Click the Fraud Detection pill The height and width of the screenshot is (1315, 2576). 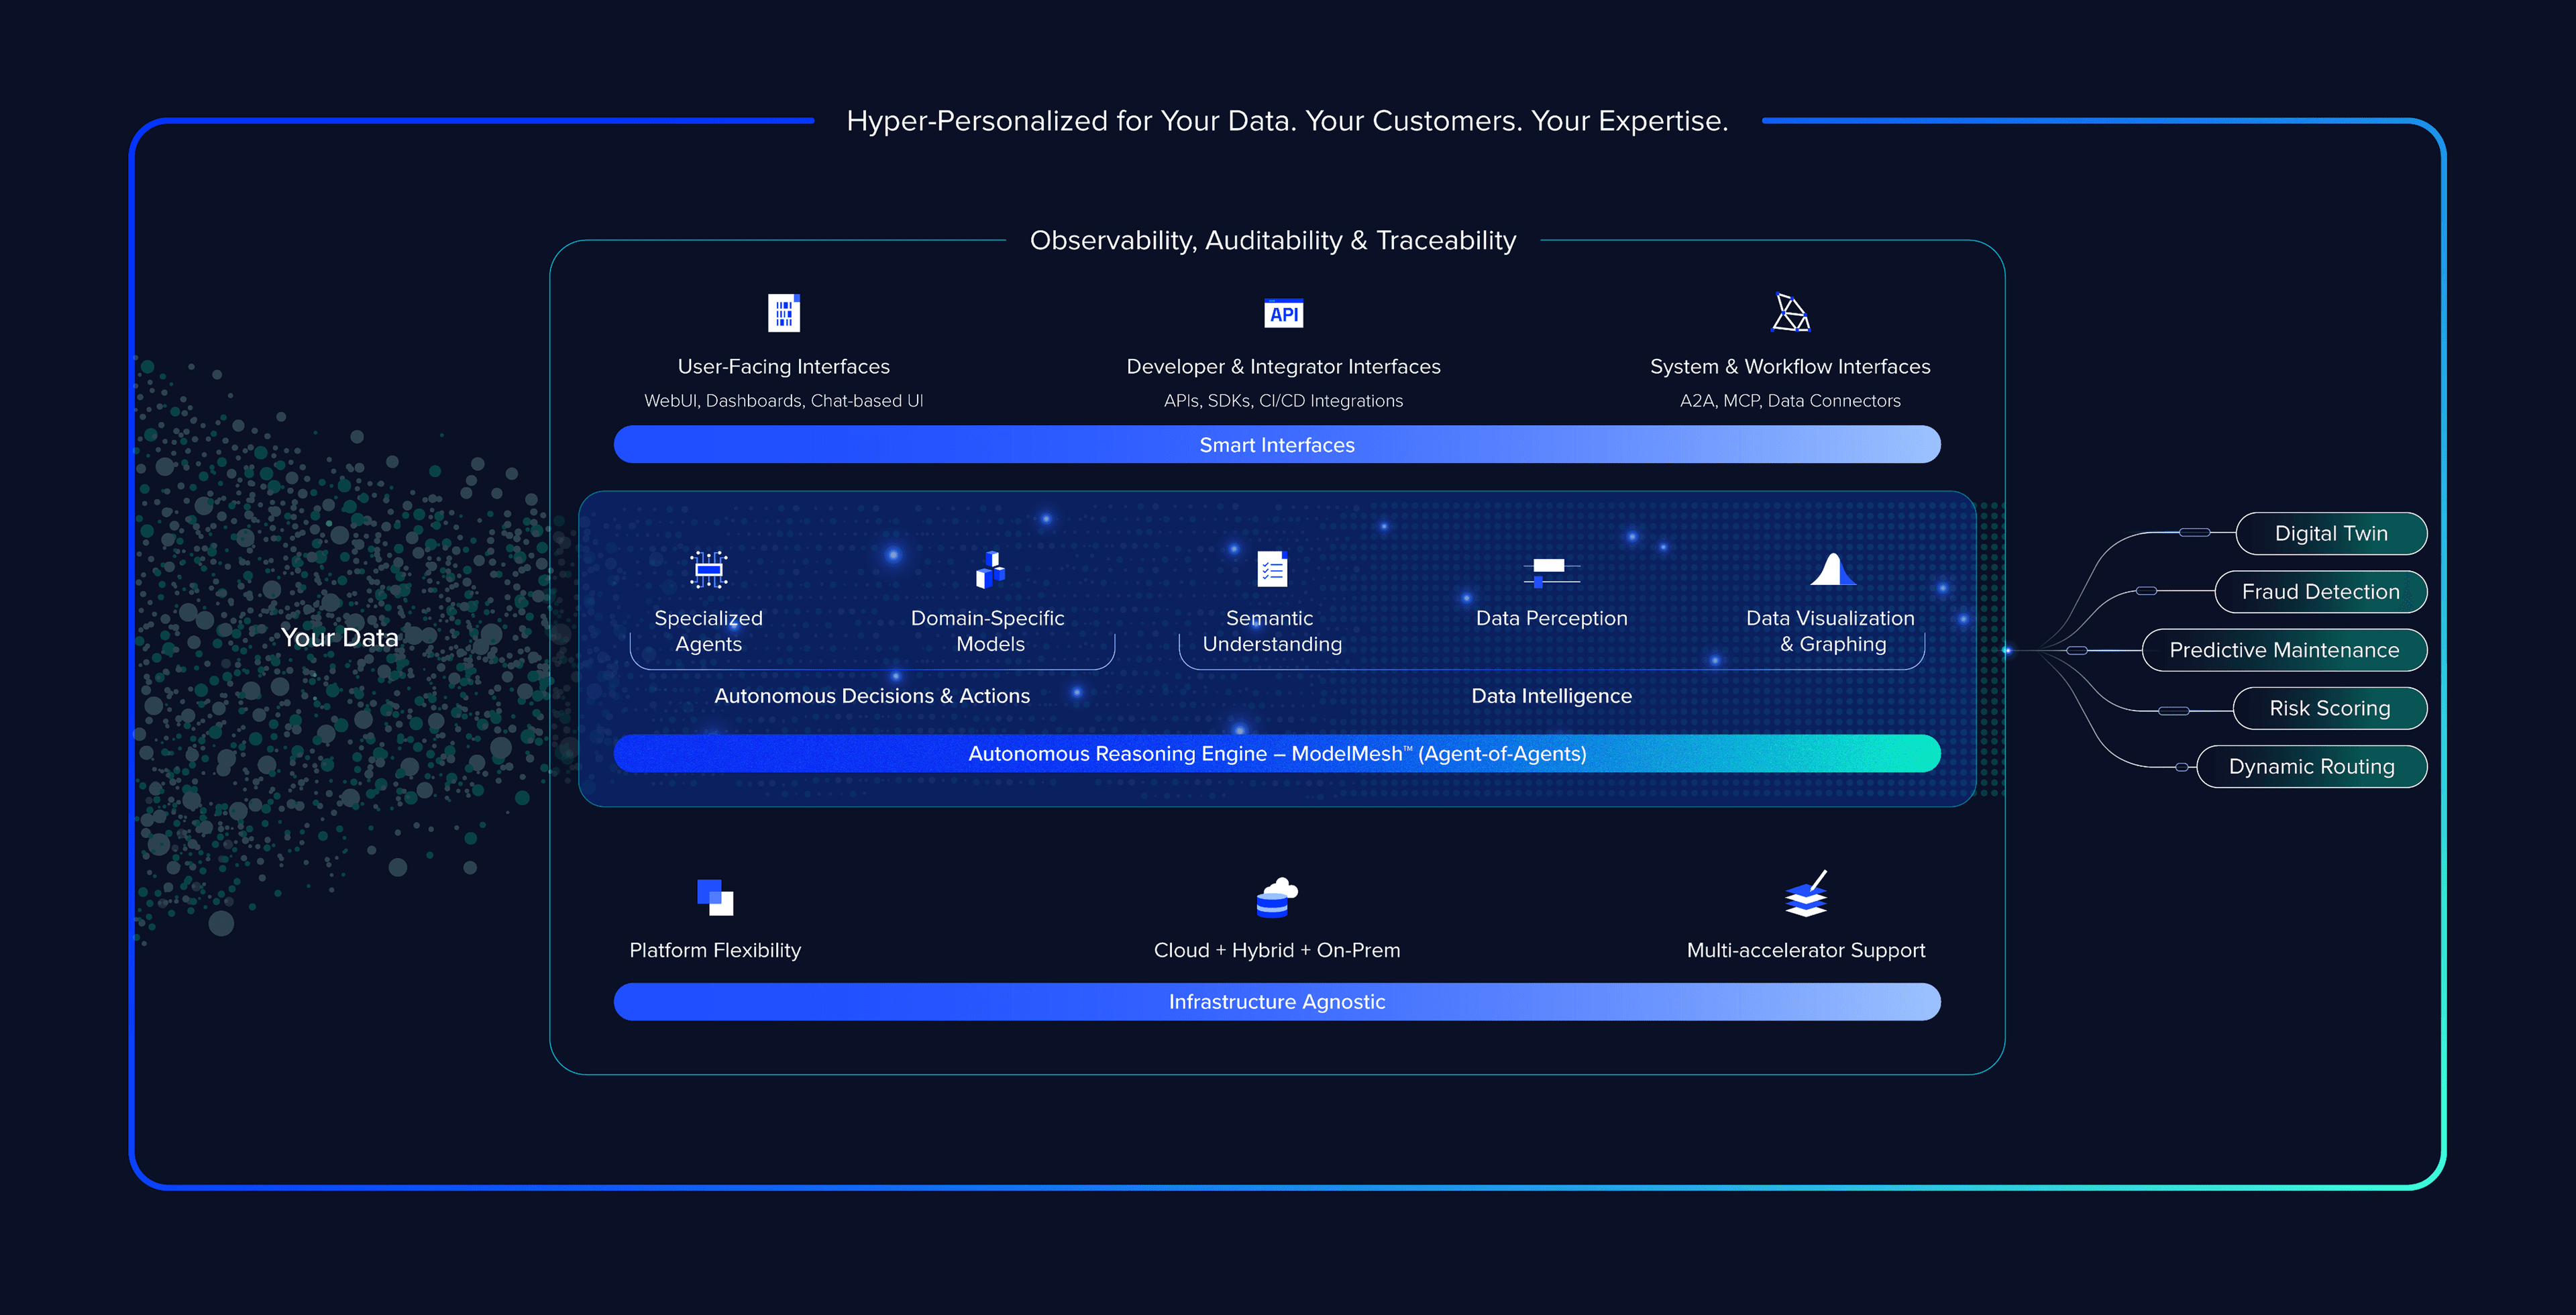2322,591
